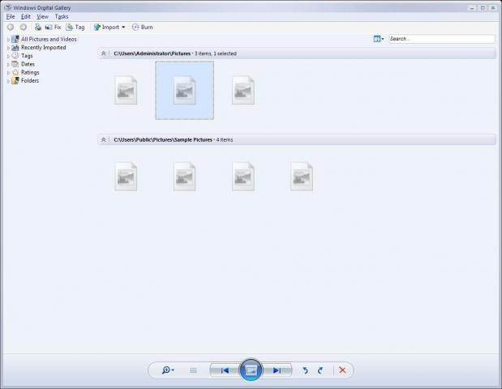Open the Import dropdown arrow
The height and width of the screenshot is (389, 502).
123,28
